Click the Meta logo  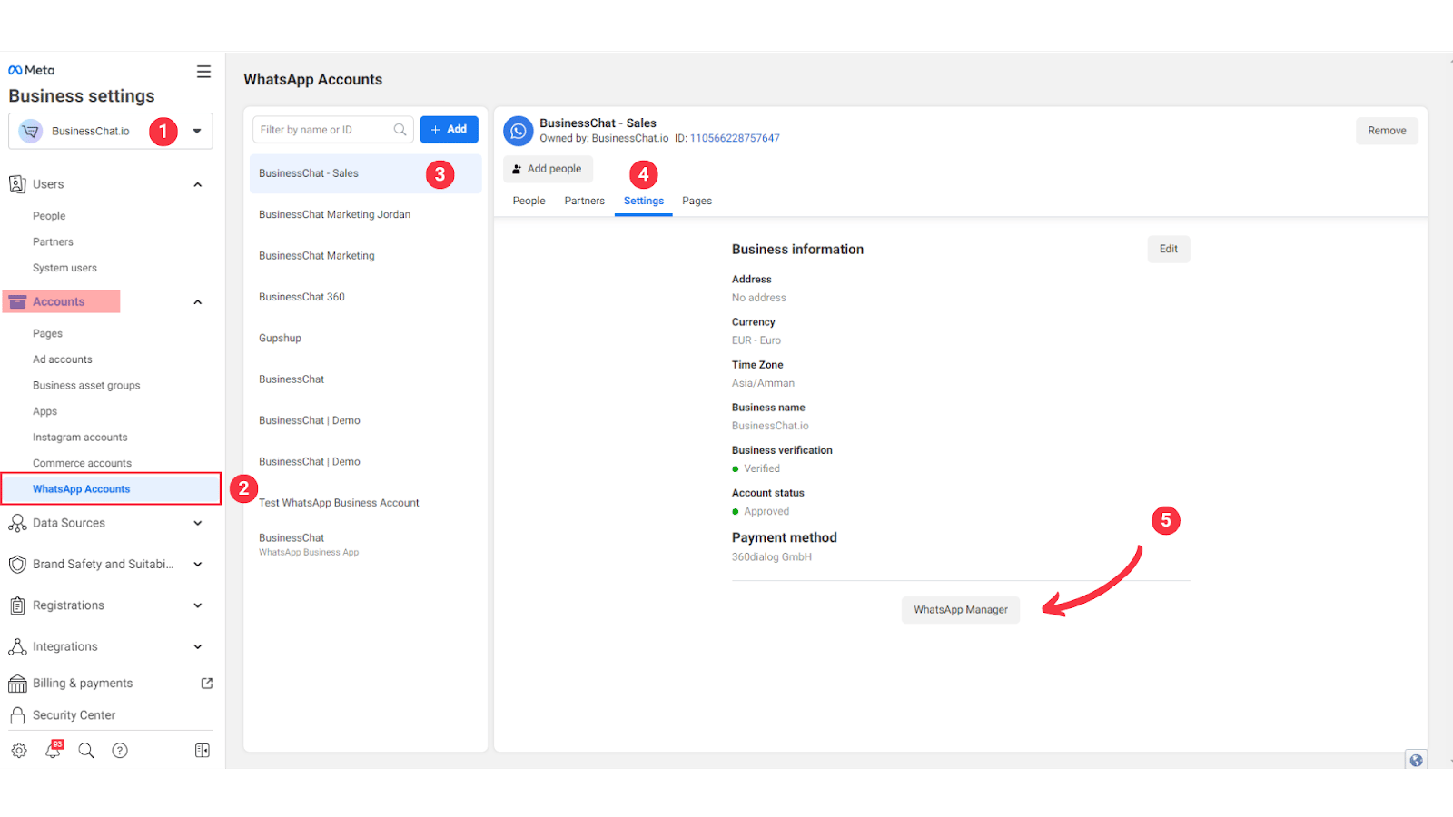click(x=32, y=70)
